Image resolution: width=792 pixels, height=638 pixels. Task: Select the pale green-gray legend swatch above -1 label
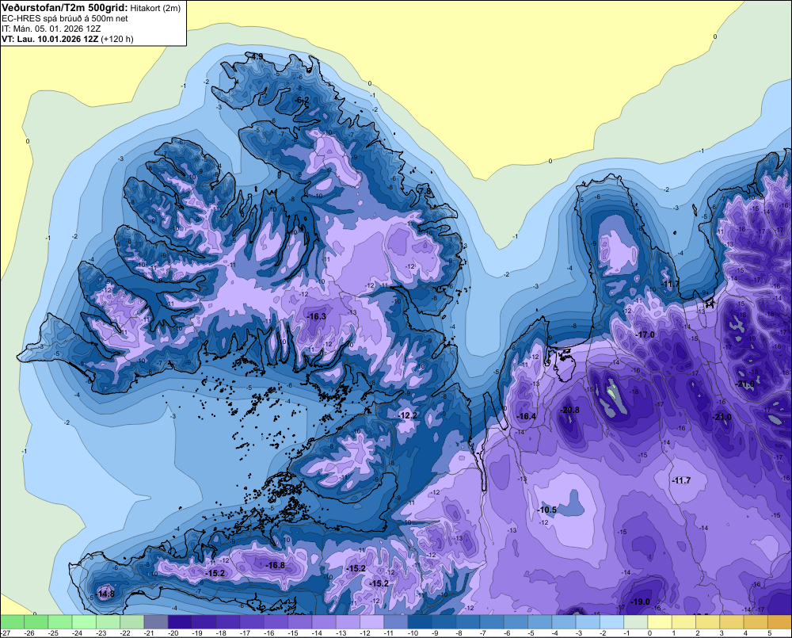coord(635,621)
